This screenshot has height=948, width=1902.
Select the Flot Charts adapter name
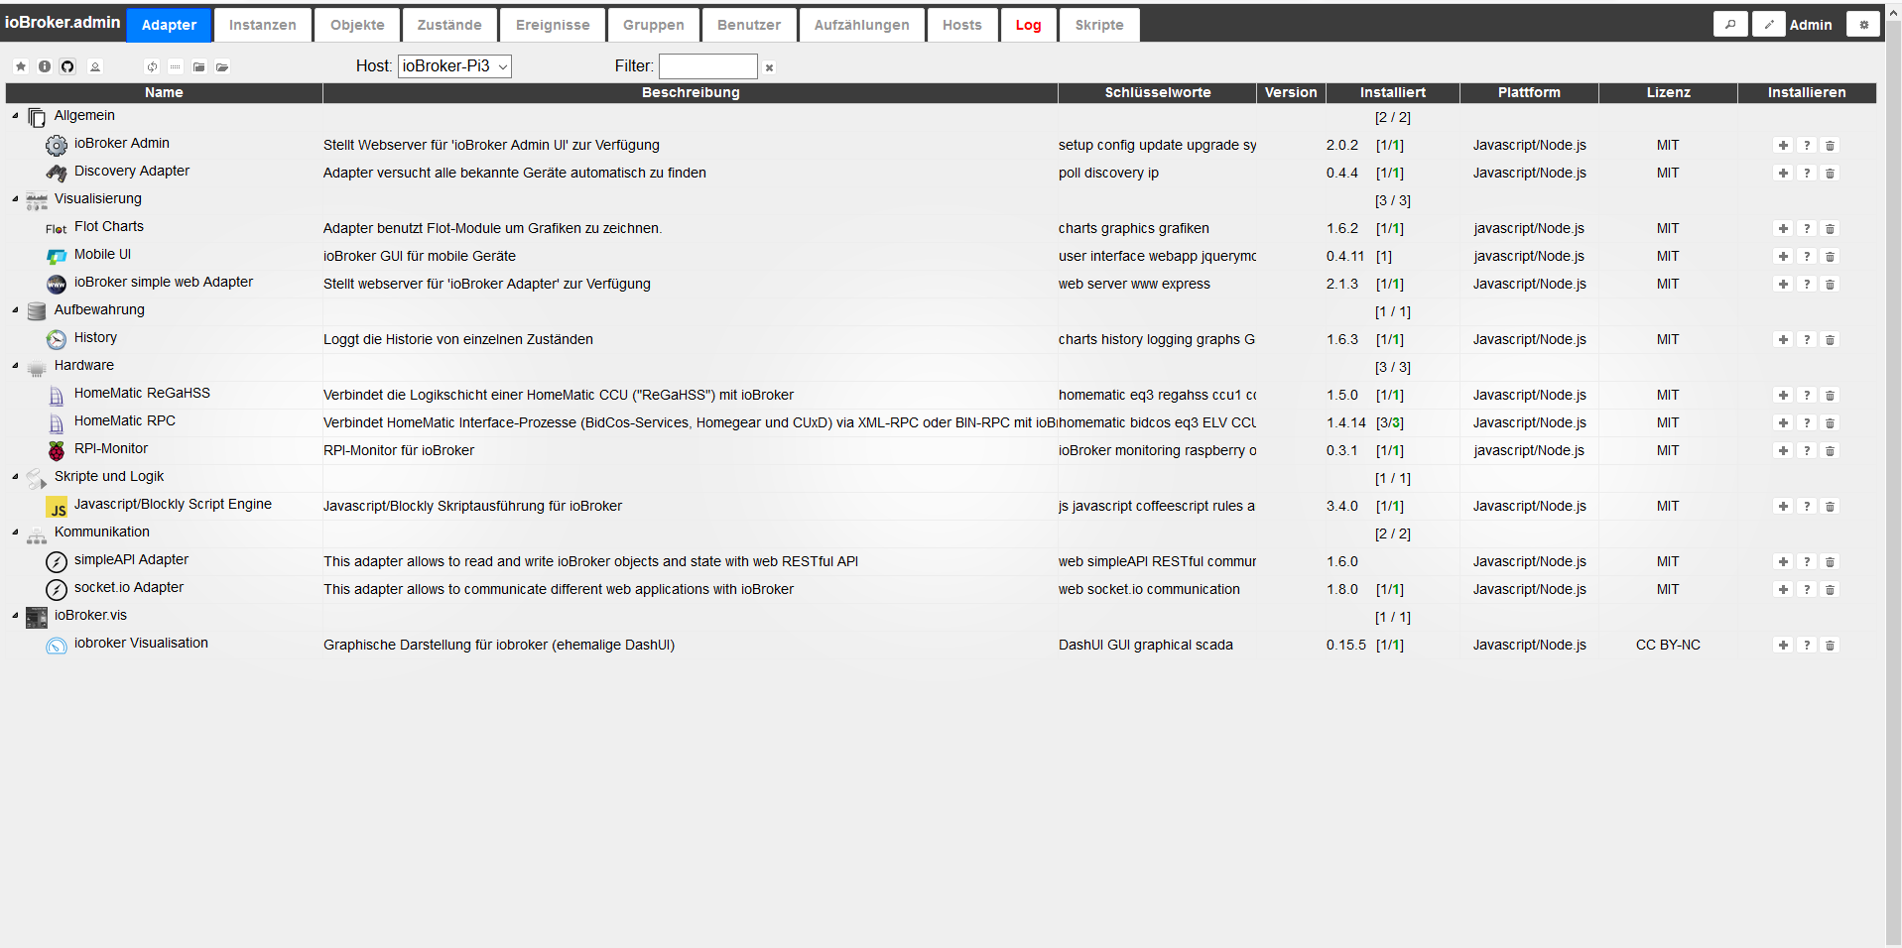109,226
